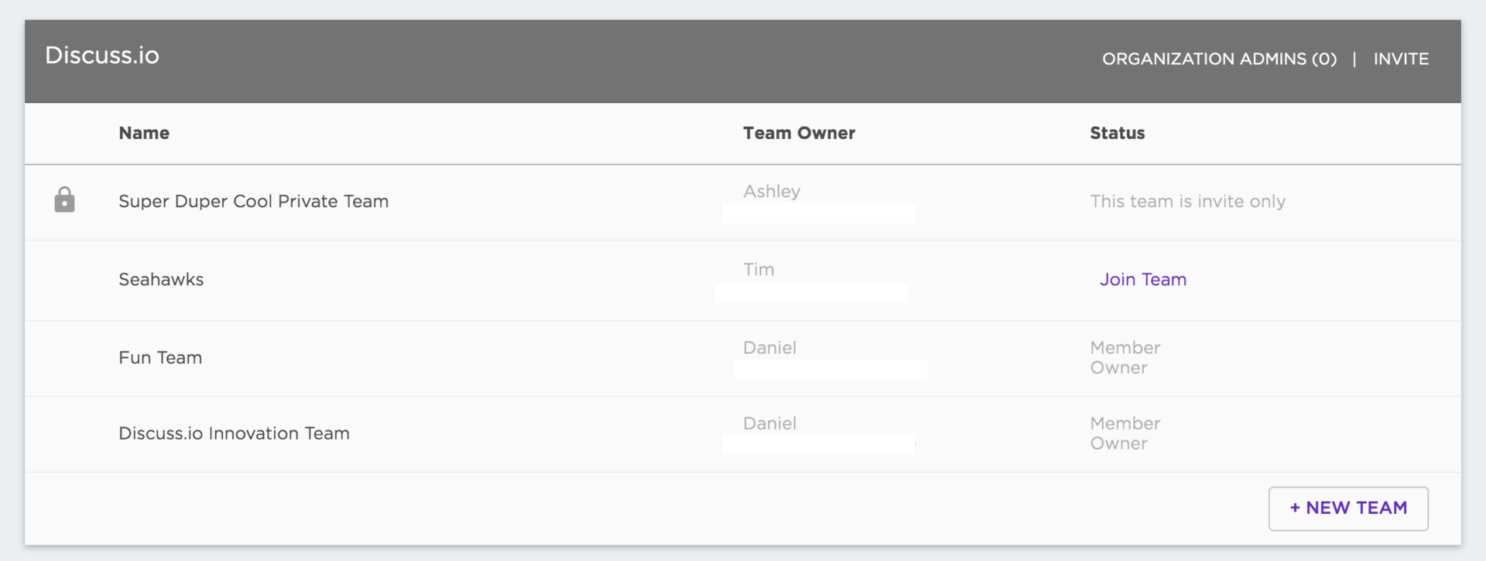Click the Name column header
The height and width of the screenshot is (561, 1486).
click(144, 133)
